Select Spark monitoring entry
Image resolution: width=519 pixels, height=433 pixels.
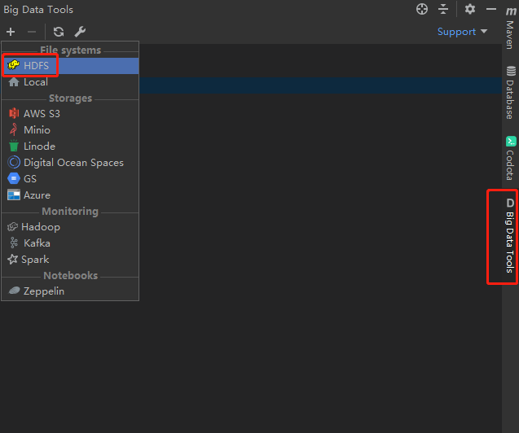[70, 260]
